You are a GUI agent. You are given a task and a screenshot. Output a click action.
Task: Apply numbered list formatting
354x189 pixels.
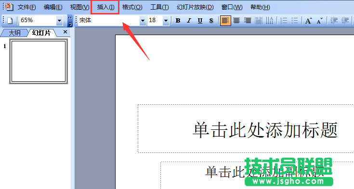tap(284, 21)
